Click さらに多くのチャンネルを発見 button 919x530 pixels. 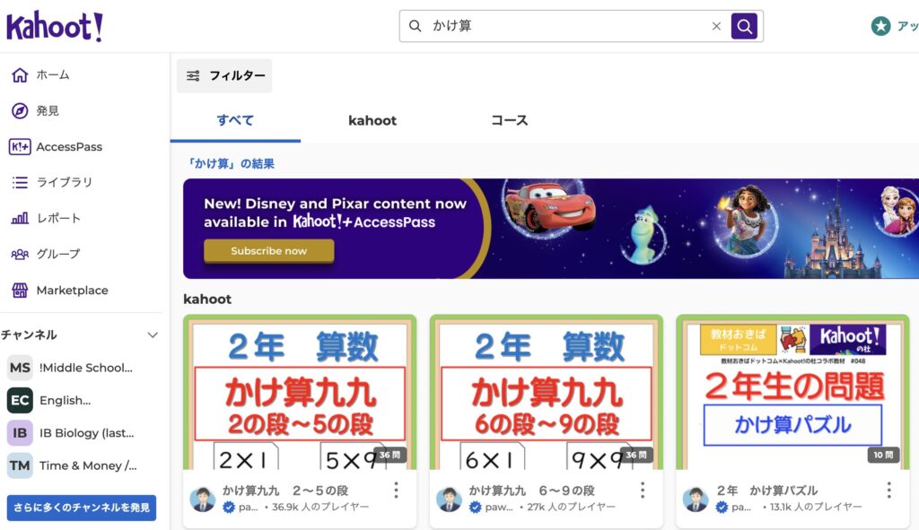[x=82, y=508]
